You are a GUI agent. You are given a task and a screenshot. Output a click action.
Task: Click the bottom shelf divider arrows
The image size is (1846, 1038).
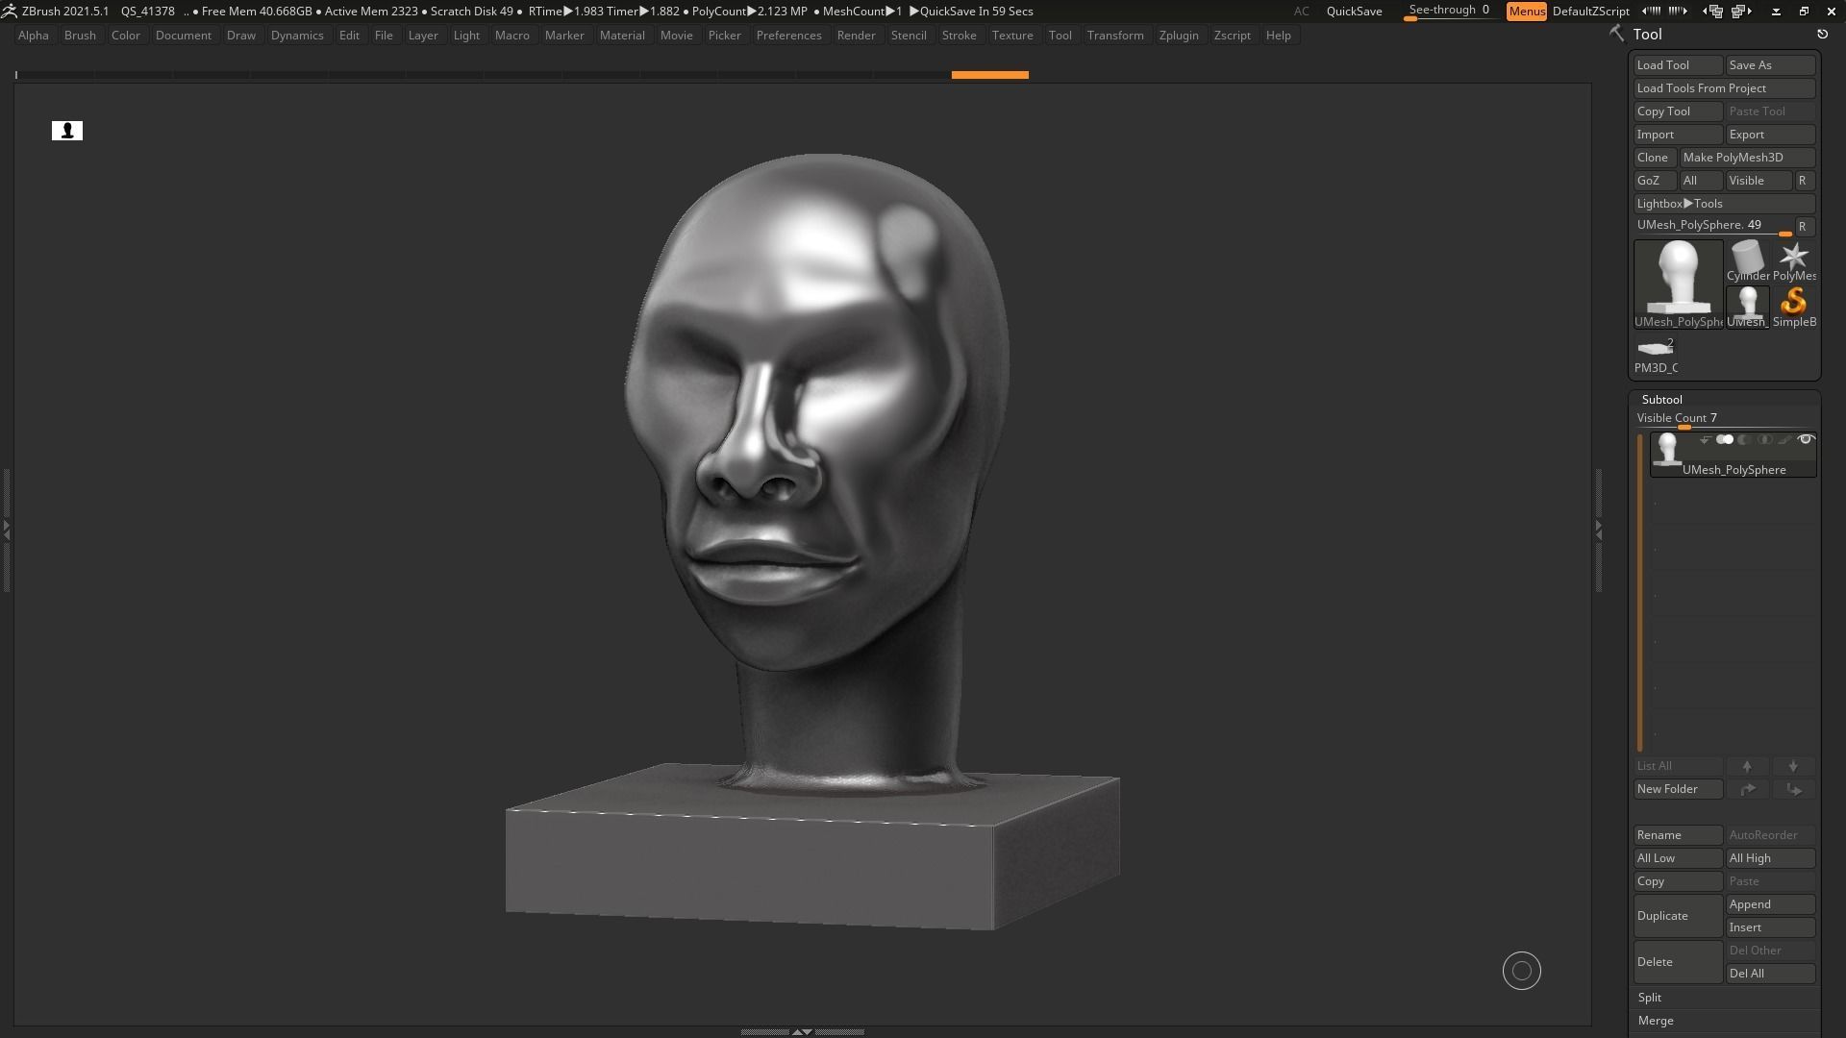[802, 1031]
